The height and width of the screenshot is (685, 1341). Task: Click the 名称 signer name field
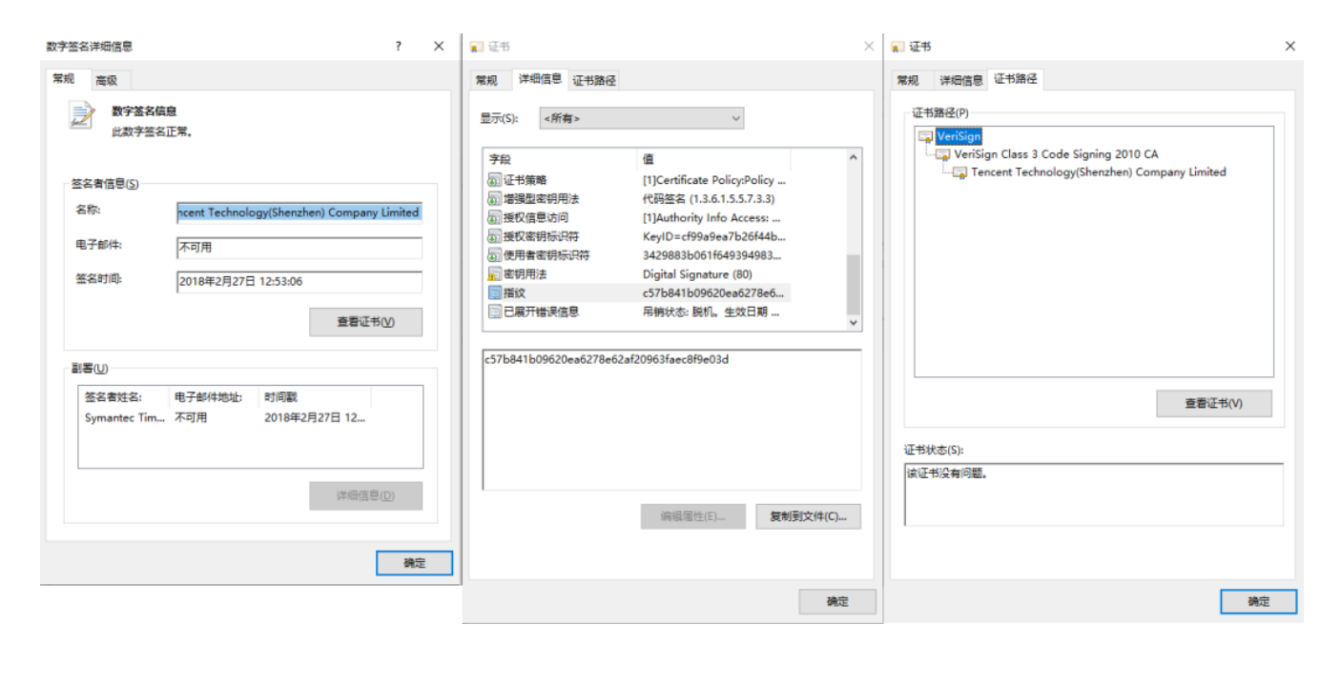click(x=299, y=212)
